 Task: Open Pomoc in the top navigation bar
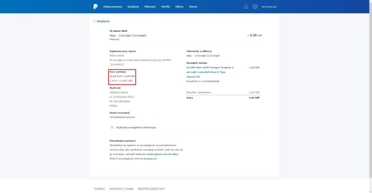pyautogui.click(x=193, y=7)
